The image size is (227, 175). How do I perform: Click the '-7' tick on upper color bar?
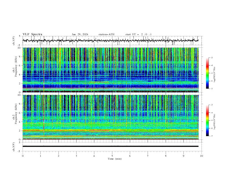212,89
